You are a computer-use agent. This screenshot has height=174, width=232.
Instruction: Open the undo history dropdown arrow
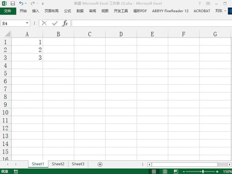pyautogui.click(x=26, y=3)
